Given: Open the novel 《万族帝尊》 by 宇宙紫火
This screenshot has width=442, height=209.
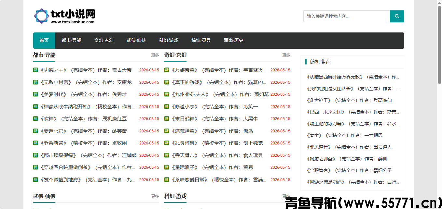Looking at the screenshot, I should 217,70.
